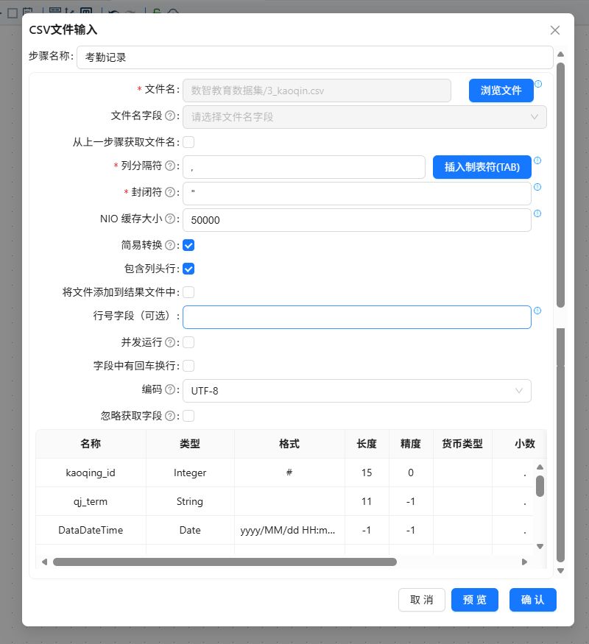The width and height of the screenshot is (589, 644).
Task: Click help icon beside 简易转换 label
Action: (170, 245)
